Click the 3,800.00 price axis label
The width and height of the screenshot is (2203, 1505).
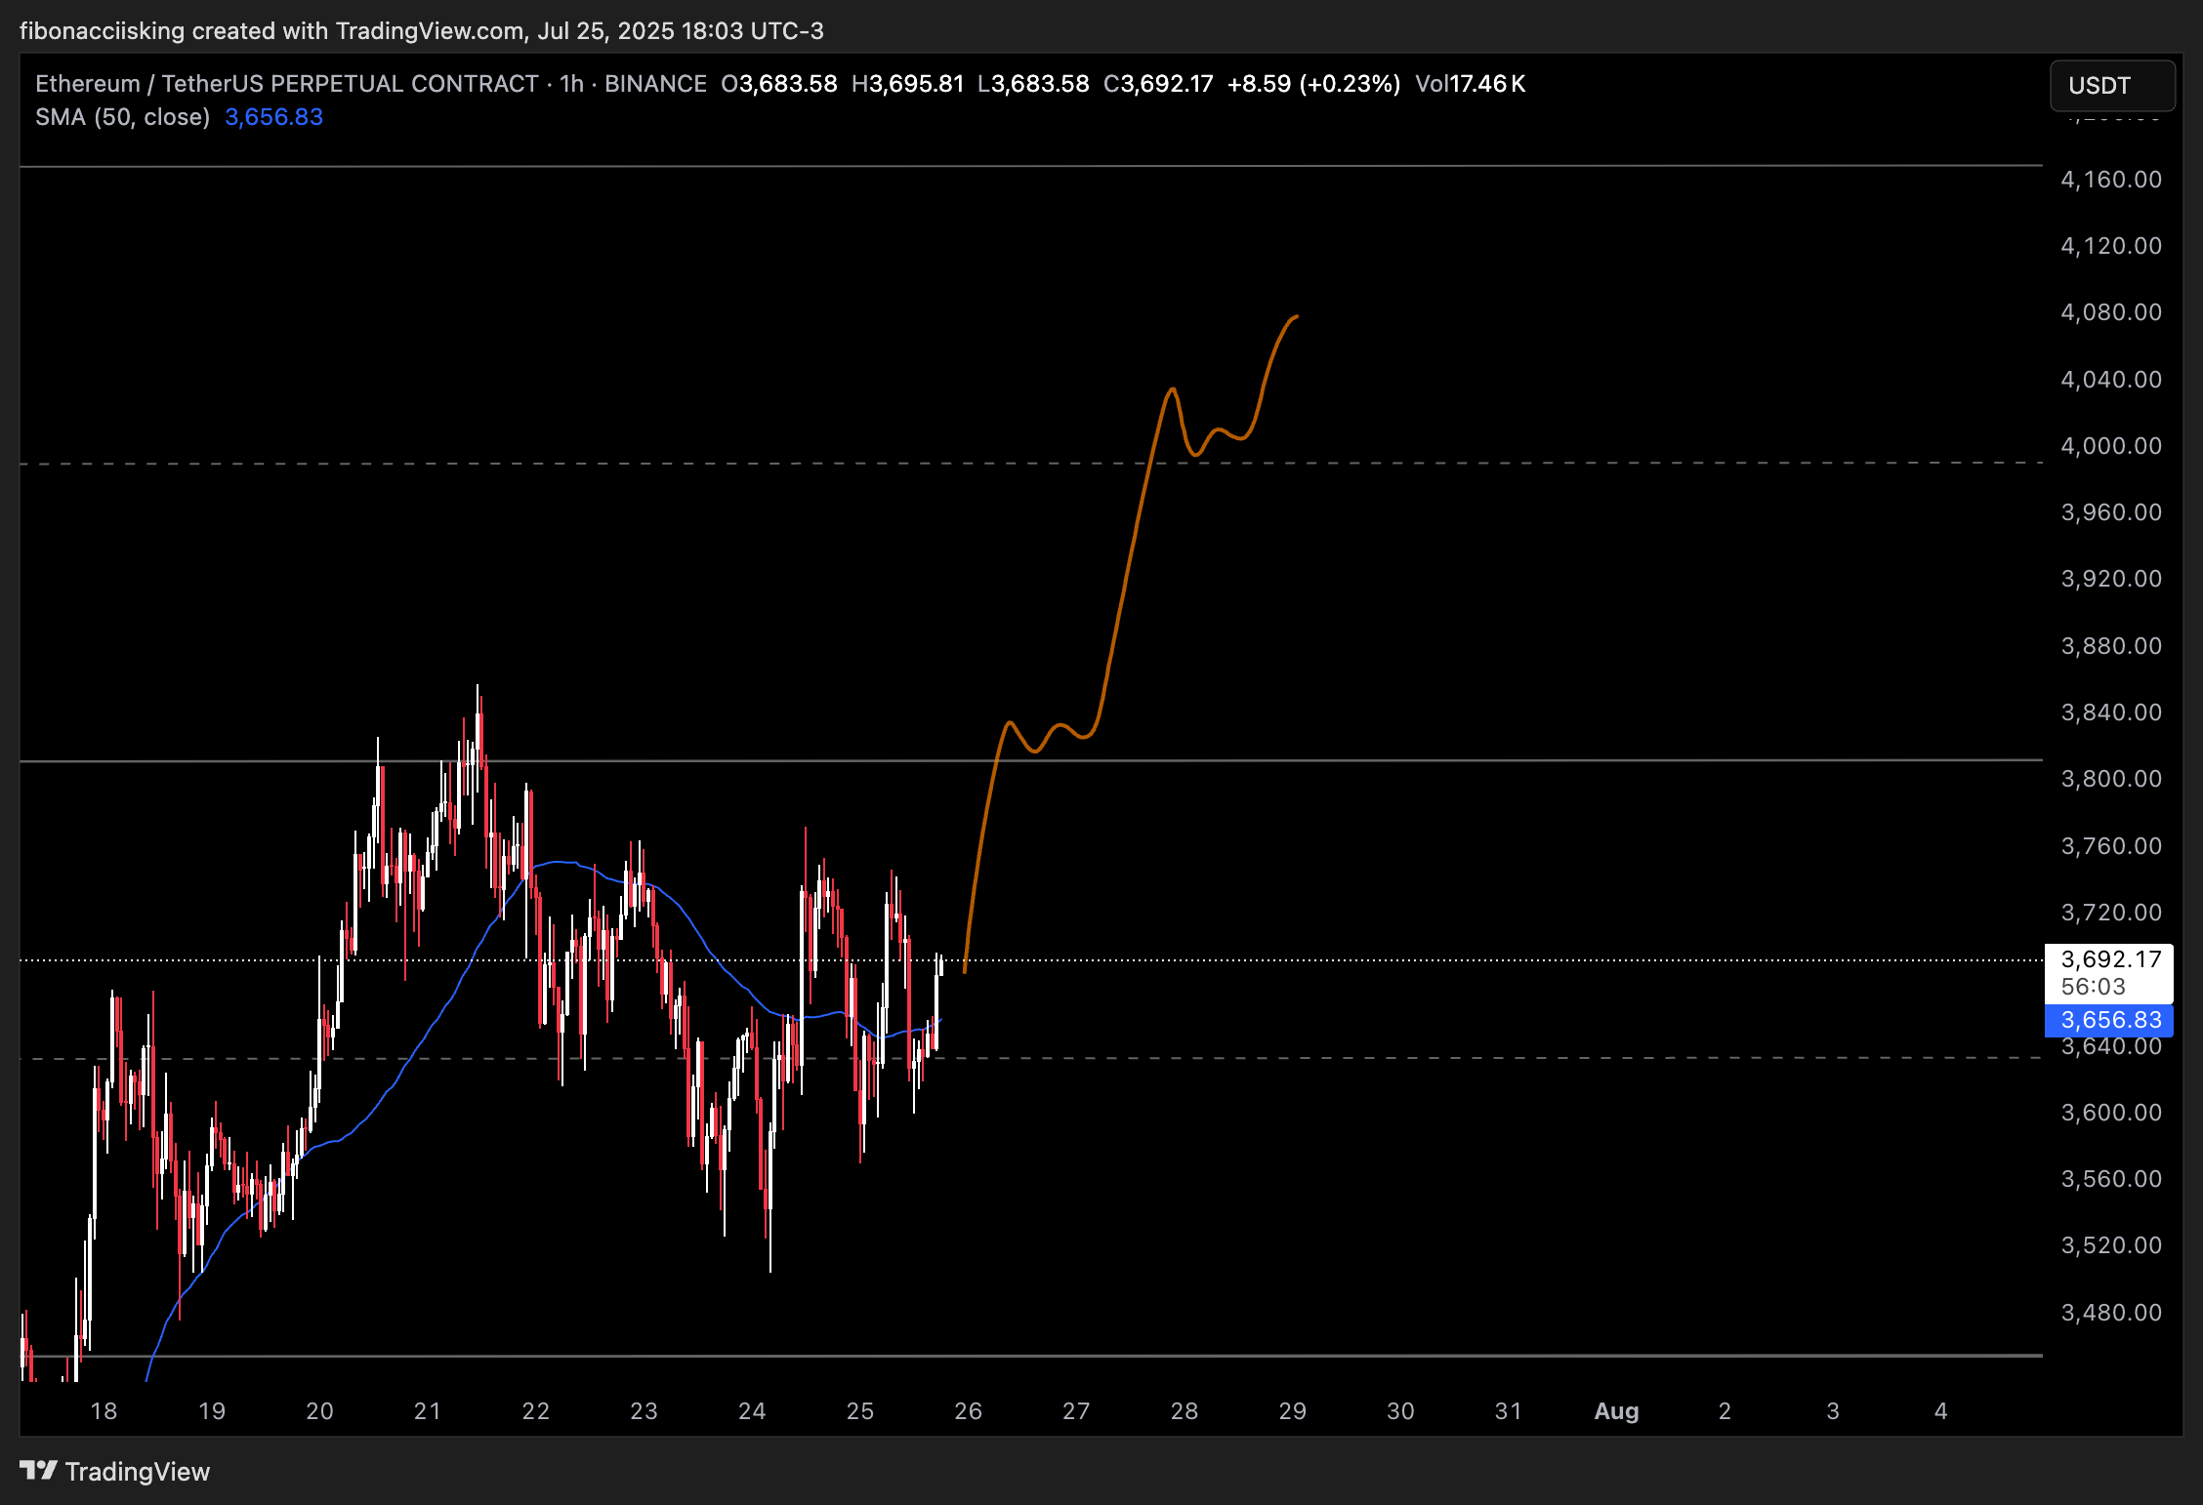tap(2111, 779)
